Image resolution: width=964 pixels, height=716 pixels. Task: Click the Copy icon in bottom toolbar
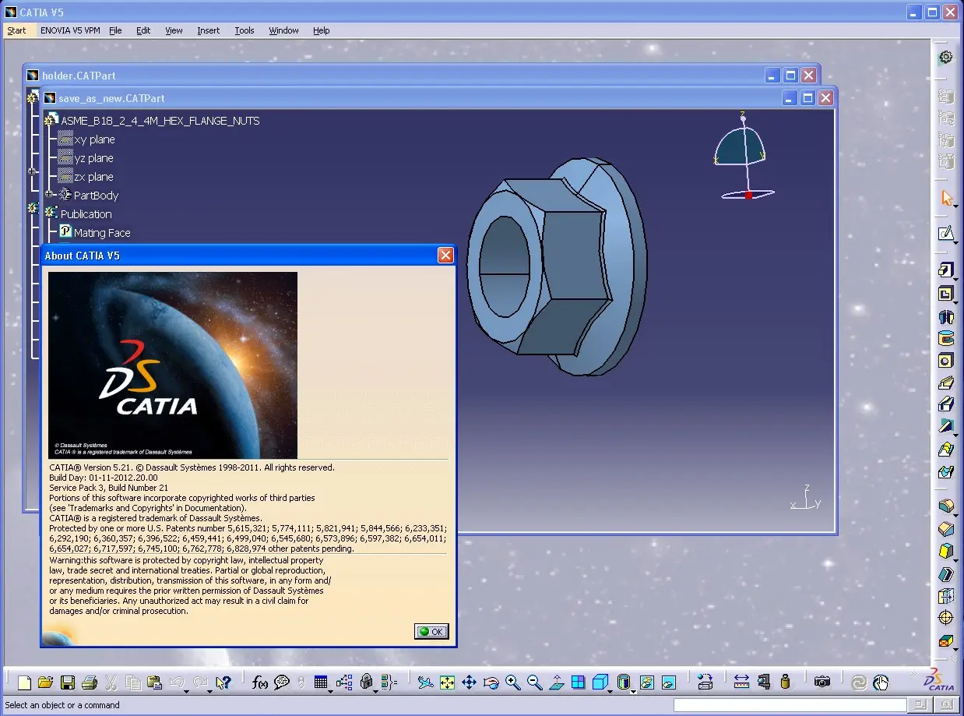pos(133,682)
